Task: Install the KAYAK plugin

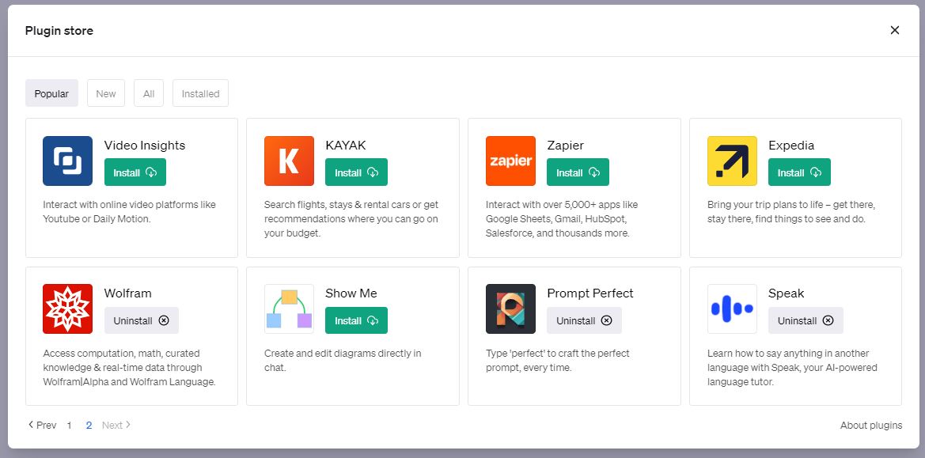Action: pyautogui.click(x=356, y=172)
